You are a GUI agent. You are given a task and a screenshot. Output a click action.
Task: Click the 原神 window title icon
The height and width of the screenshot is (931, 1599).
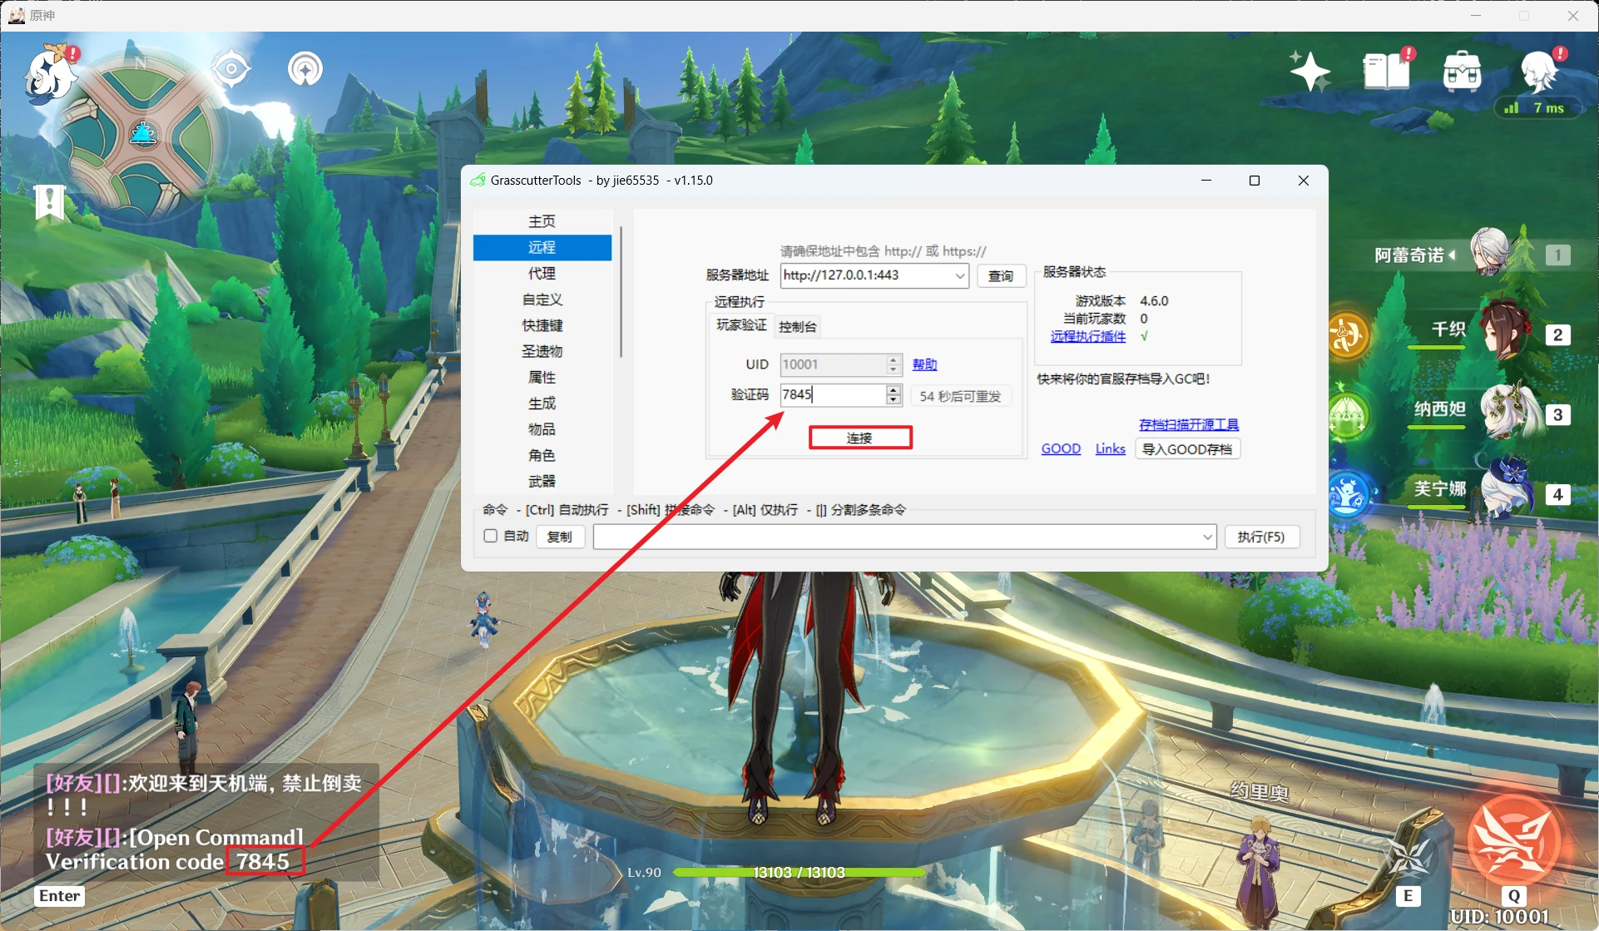click(x=16, y=15)
